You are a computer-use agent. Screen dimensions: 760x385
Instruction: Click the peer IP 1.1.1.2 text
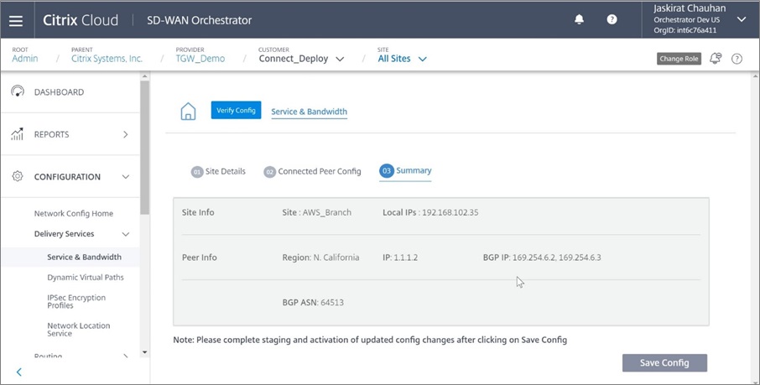[x=400, y=258]
